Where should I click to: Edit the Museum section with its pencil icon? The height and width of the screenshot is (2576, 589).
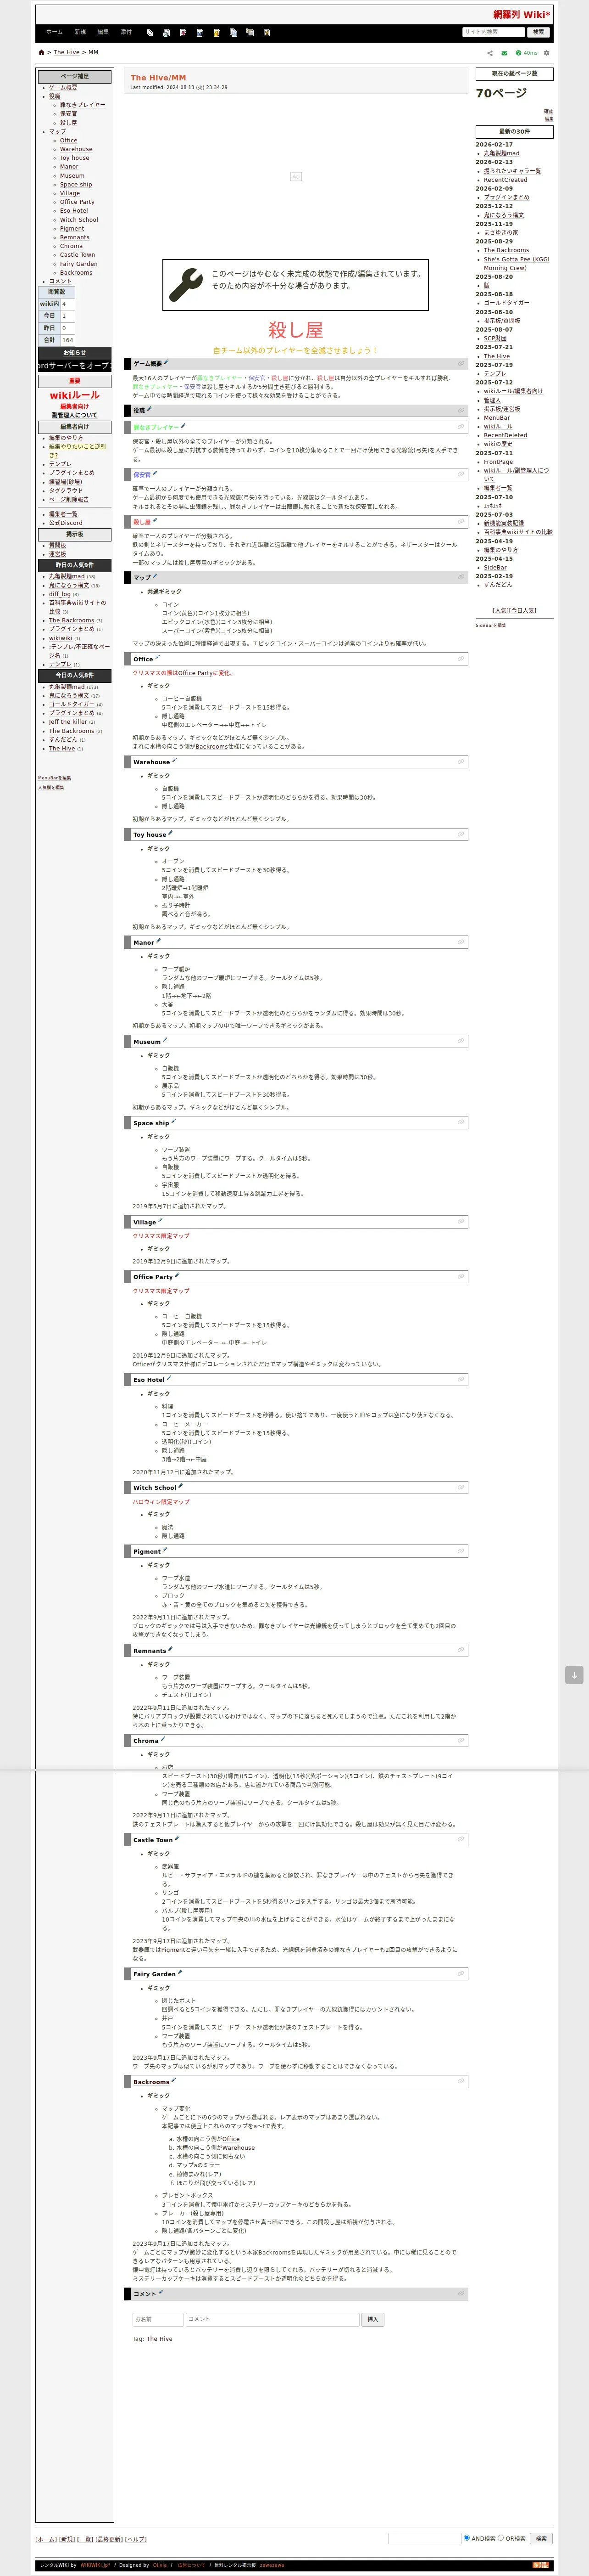click(165, 1040)
